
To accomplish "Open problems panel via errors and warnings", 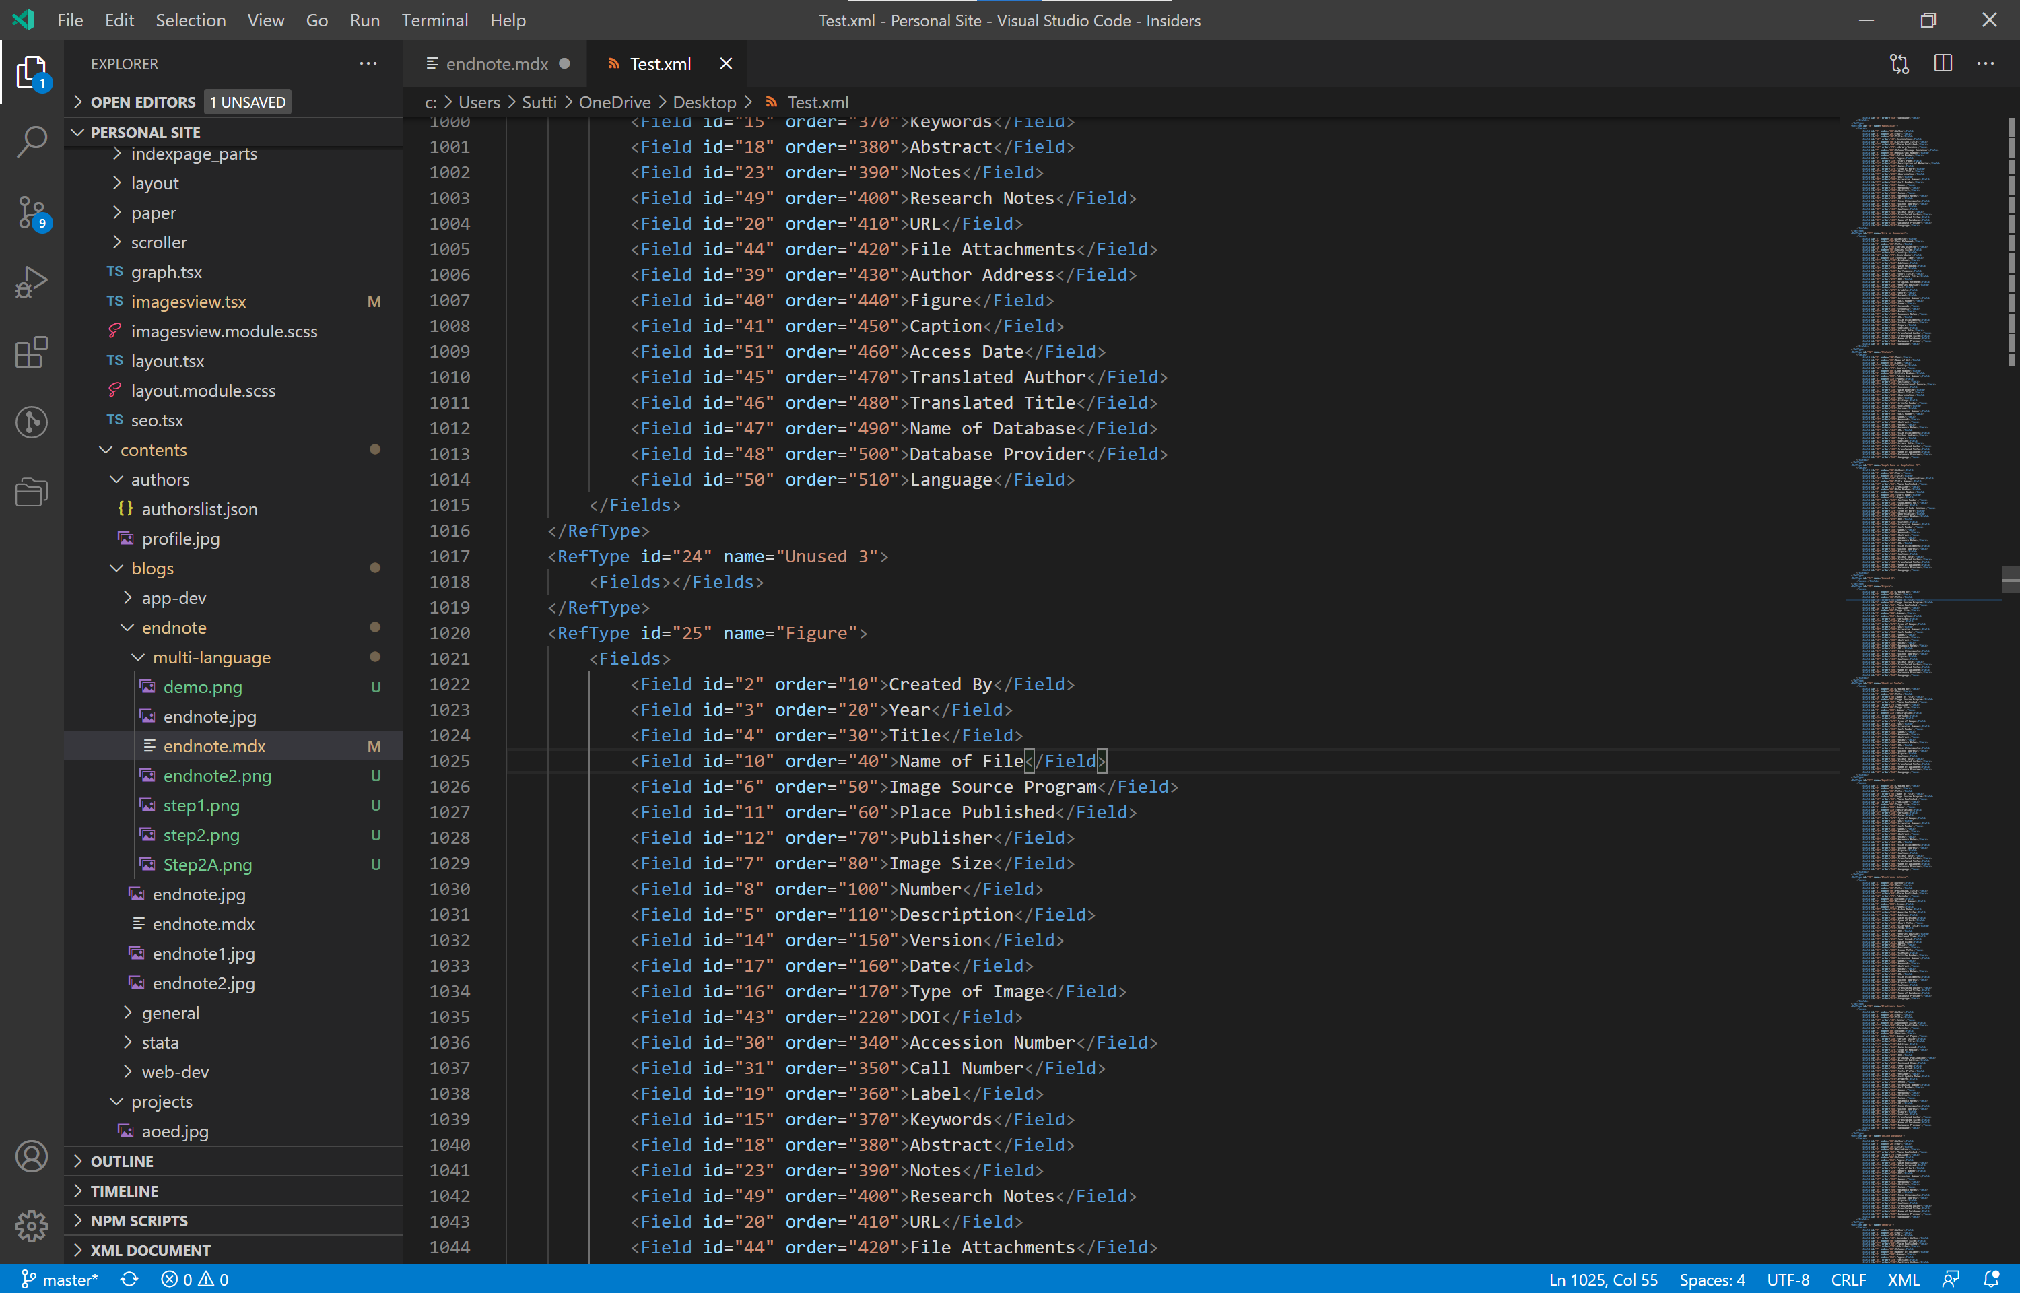I will [x=195, y=1279].
